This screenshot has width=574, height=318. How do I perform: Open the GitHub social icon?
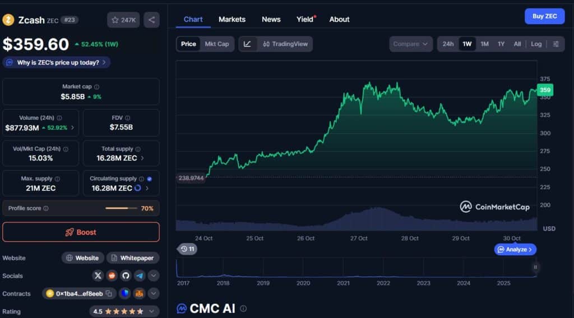tap(126, 275)
